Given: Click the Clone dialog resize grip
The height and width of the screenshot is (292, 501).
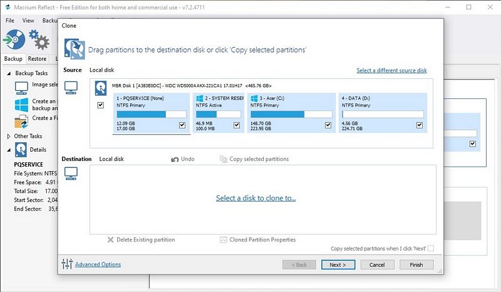Looking at the screenshot, I should coord(440,271).
